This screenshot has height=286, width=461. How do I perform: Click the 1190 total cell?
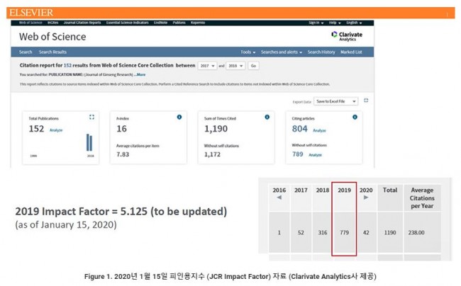tap(390, 233)
